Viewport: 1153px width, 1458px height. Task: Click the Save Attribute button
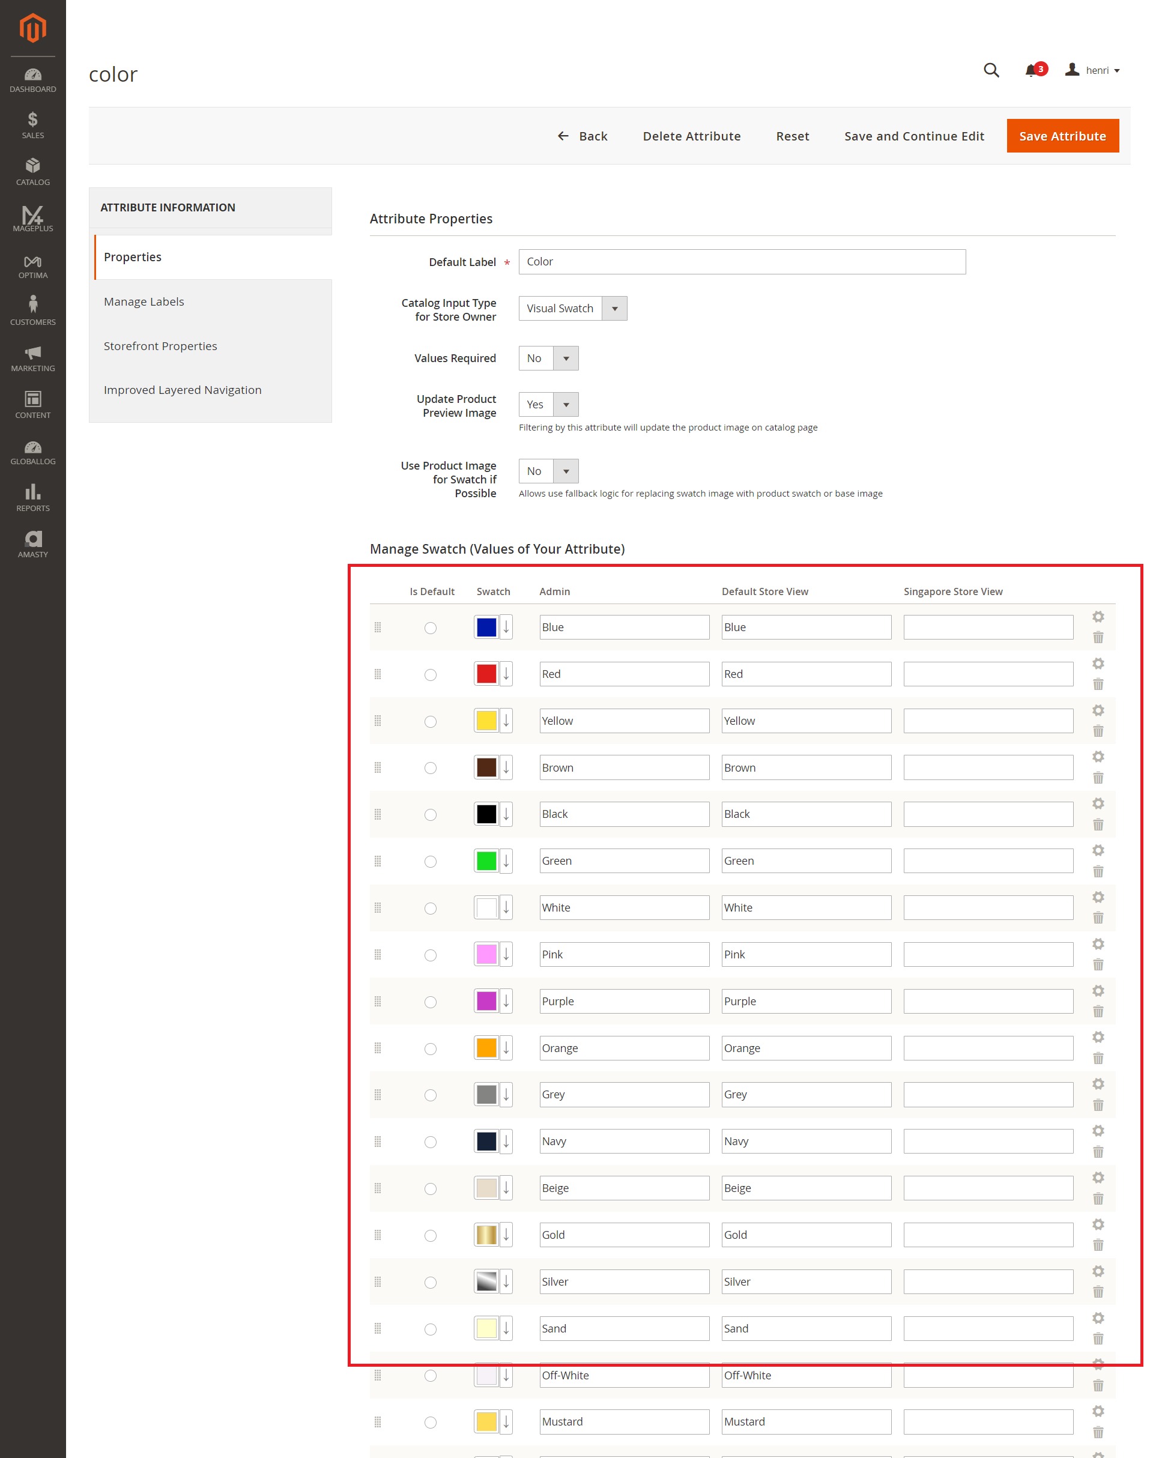tap(1062, 136)
